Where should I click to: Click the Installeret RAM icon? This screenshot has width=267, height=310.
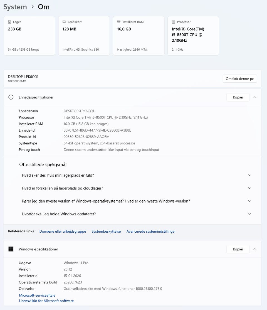(119, 22)
